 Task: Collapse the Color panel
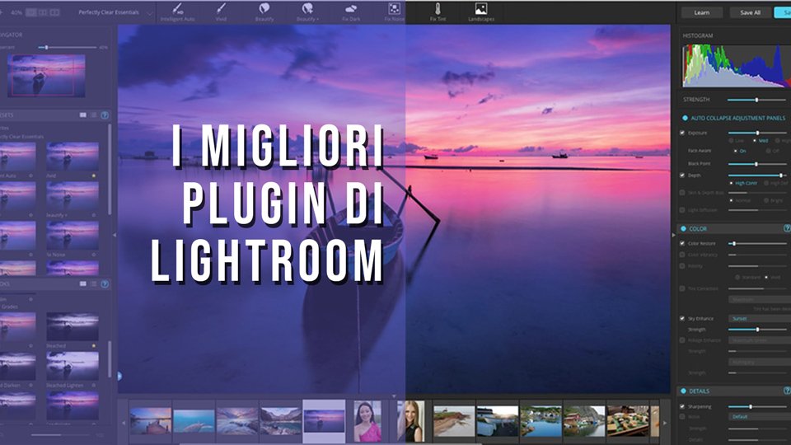coord(684,228)
